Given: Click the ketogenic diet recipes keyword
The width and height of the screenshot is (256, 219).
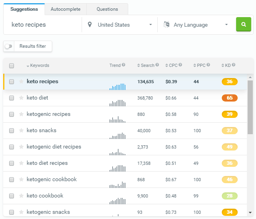Looking at the screenshot, I should [54, 147].
